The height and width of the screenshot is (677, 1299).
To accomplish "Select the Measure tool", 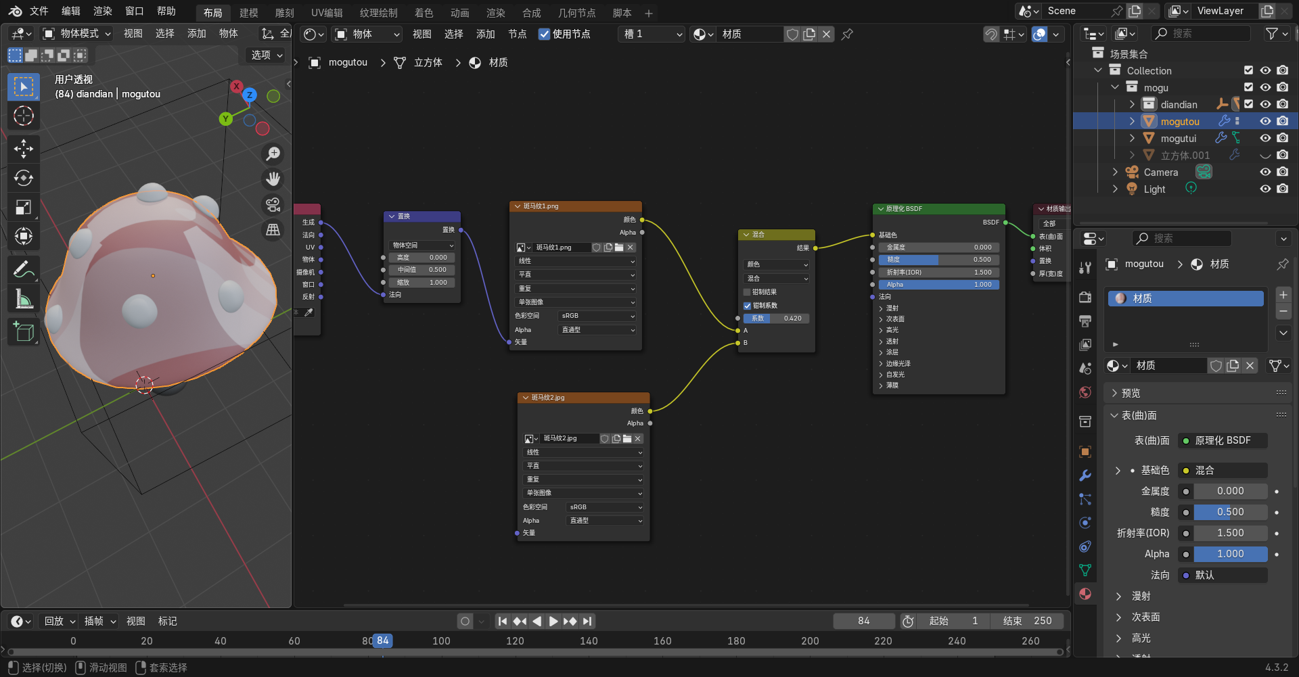I will tap(24, 299).
